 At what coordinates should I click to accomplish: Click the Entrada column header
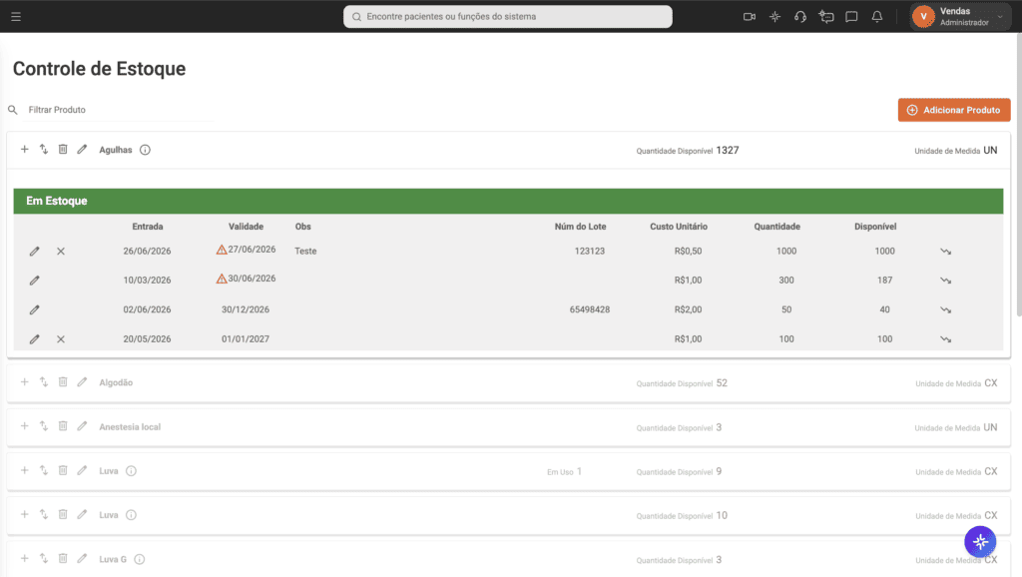(148, 227)
